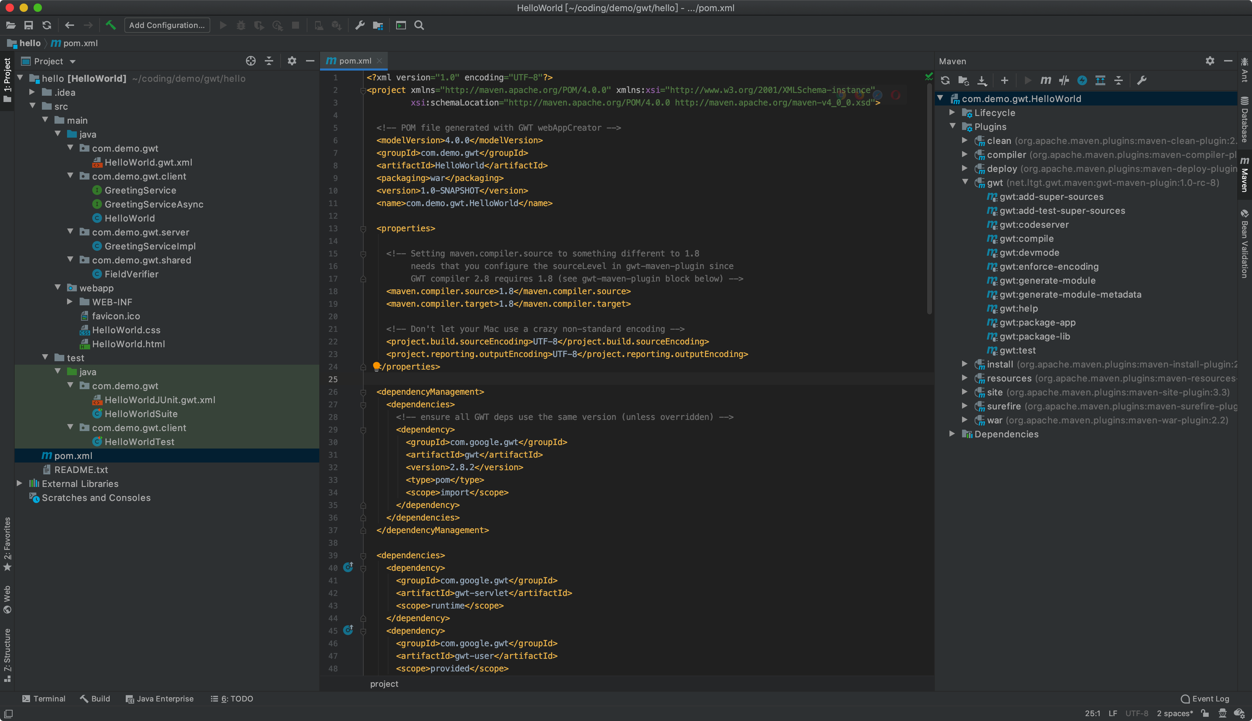
Task: Open the 6: TODO tab
Action: tap(232, 698)
